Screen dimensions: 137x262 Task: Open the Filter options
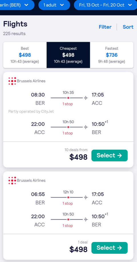(105, 27)
